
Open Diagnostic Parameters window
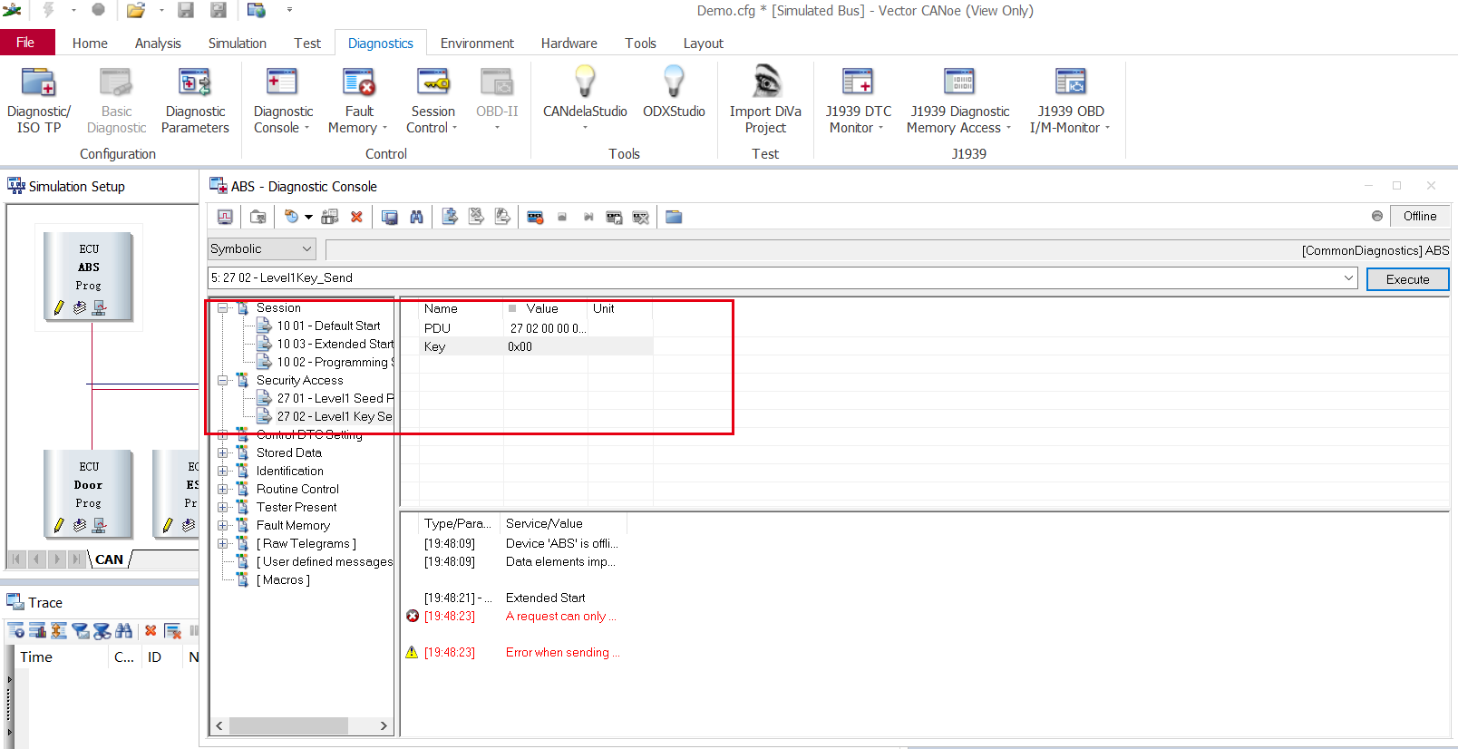[195, 101]
